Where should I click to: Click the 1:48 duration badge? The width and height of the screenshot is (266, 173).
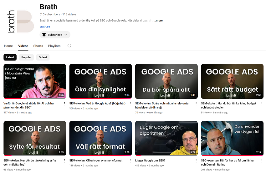193,95
